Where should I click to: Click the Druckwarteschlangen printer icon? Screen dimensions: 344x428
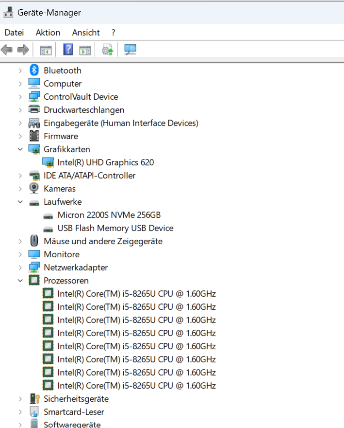[x=34, y=109]
